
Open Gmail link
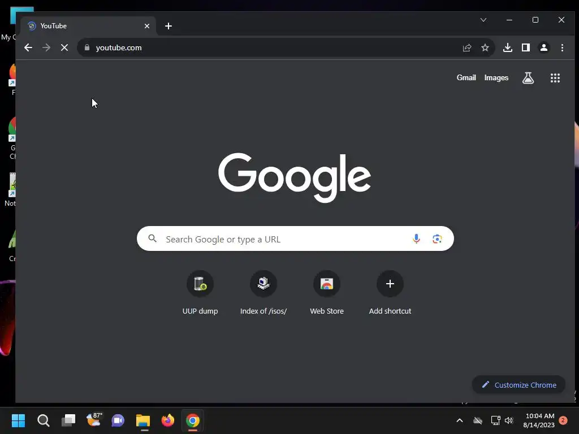coord(466,78)
